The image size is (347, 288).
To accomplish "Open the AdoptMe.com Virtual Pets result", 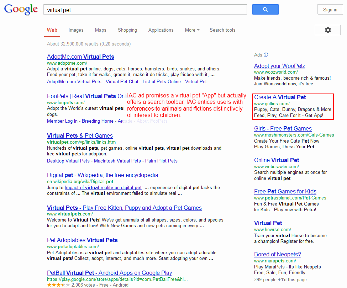I will point(80,57).
